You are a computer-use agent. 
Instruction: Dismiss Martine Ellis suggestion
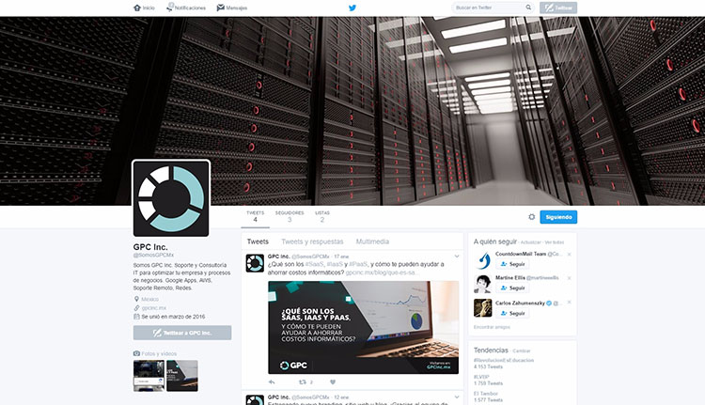[570, 278]
